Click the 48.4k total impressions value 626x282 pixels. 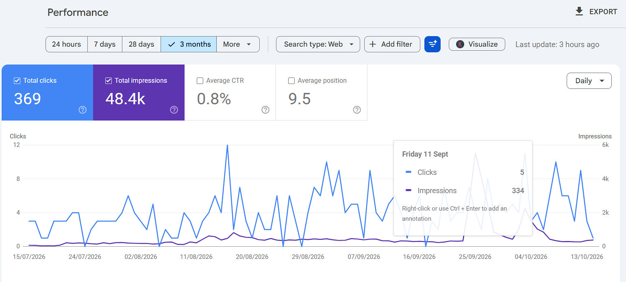pos(125,99)
